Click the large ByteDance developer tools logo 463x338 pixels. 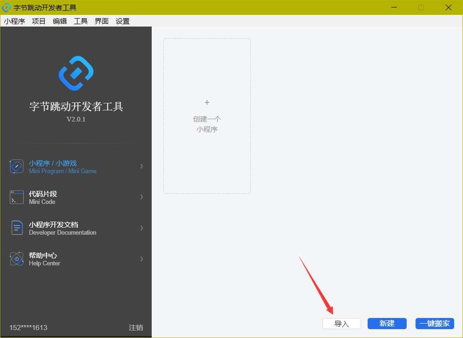tap(76, 73)
